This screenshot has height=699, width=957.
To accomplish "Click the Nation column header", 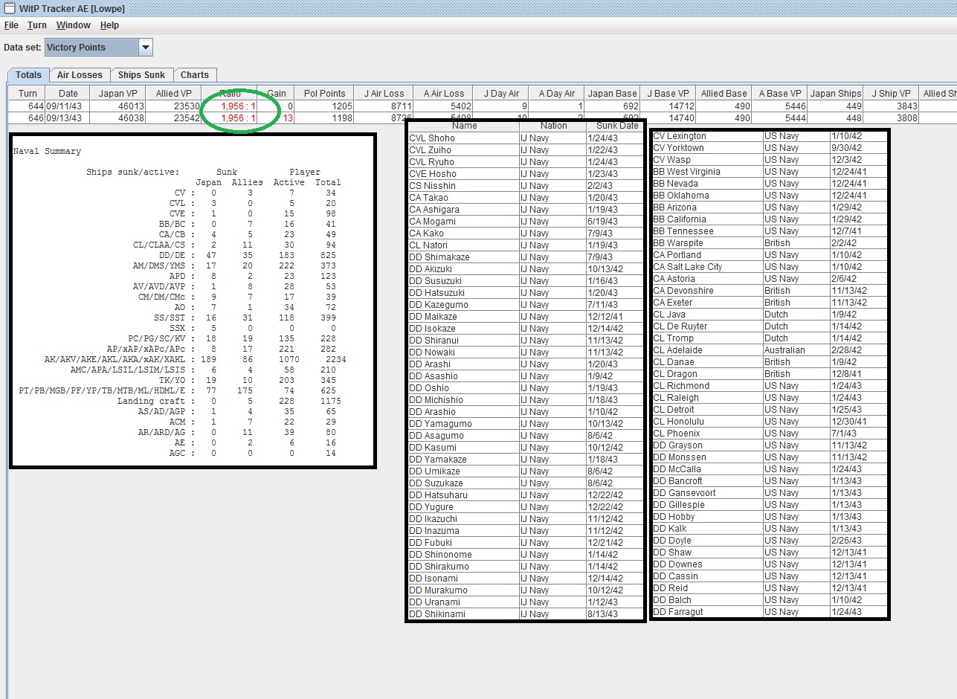I will point(552,126).
